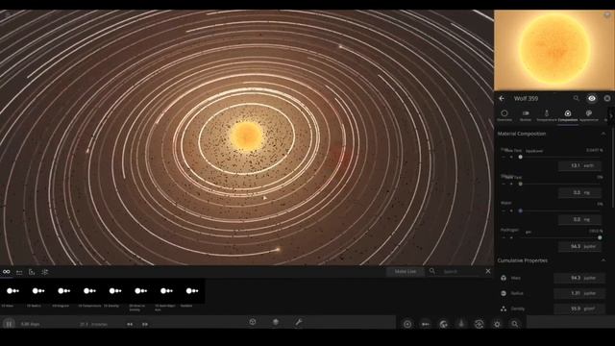Open the properties search magnifier icon
Image resolution: width=615 pixels, height=346 pixels.
[577, 98]
